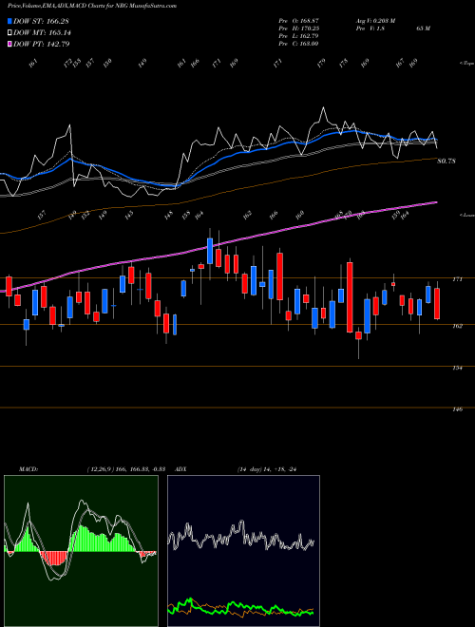This screenshot has width=475, height=627.
Task: Click the 146 price level label
Action: (x=457, y=409)
